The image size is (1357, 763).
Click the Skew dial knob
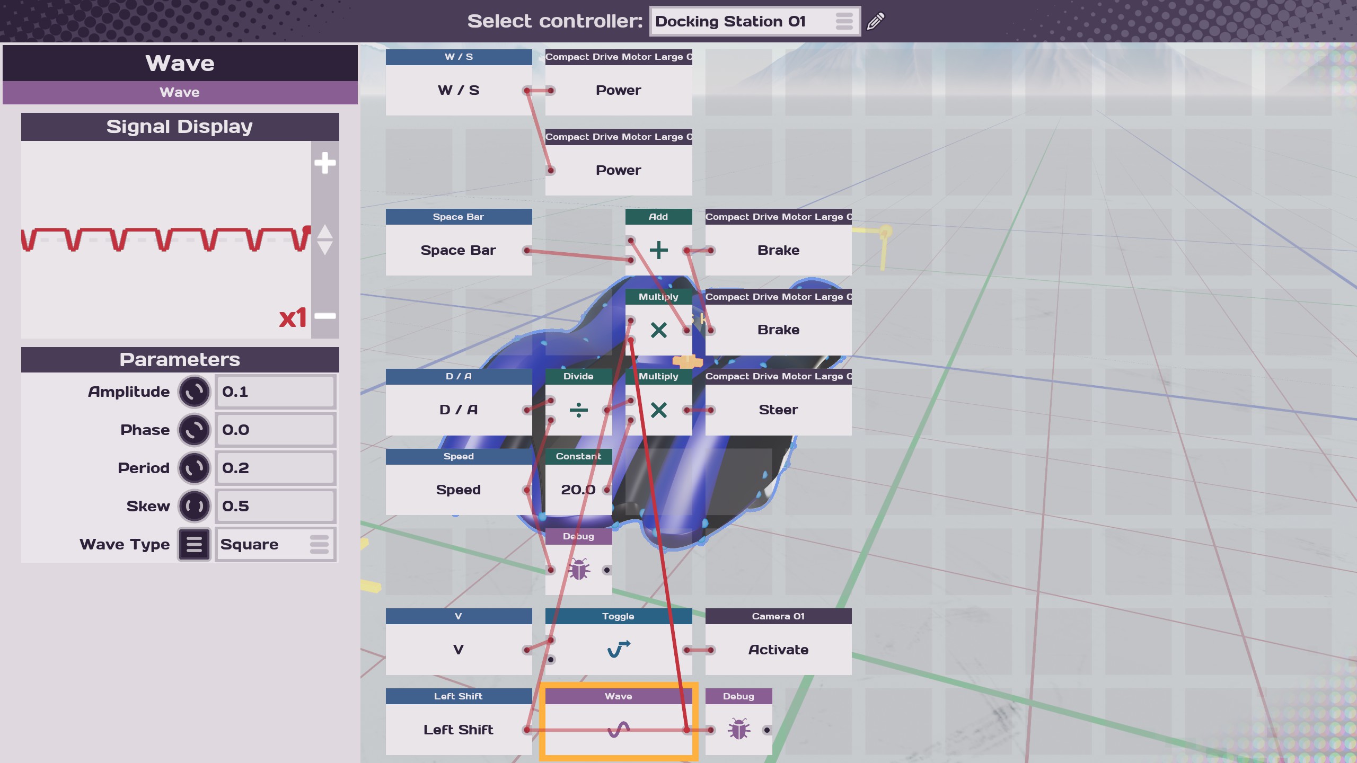[194, 507]
